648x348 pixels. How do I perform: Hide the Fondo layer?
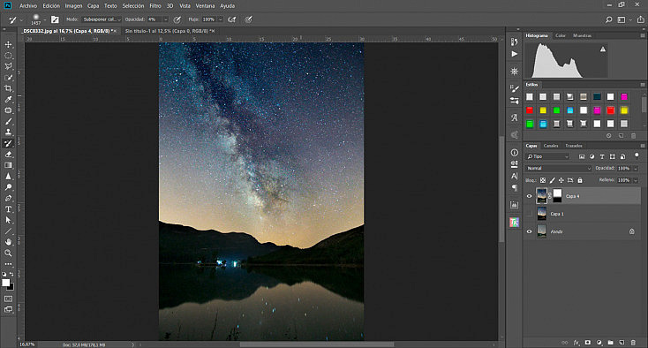pyautogui.click(x=529, y=231)
